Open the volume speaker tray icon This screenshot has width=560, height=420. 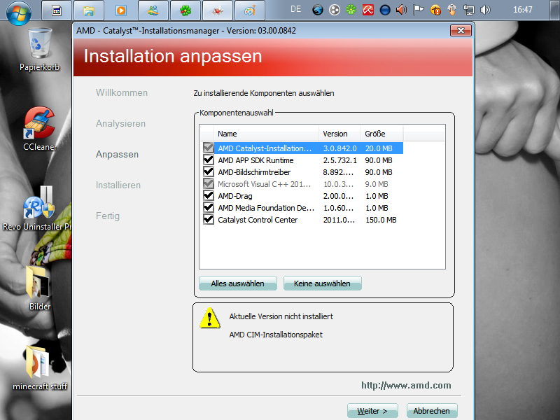tap(485, 10)
